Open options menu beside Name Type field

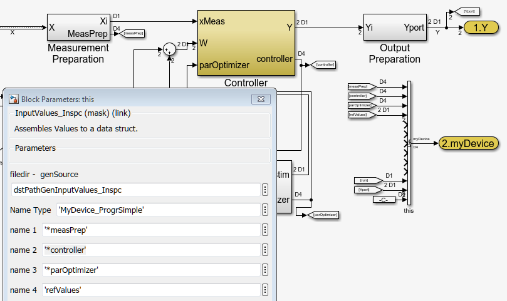click(x=265, y=210)
